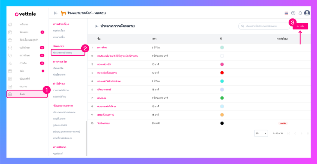Open appointment type in row 2
Image resolution: width=317 pixels, height=164 pixels.
click(x=117, y=56)
